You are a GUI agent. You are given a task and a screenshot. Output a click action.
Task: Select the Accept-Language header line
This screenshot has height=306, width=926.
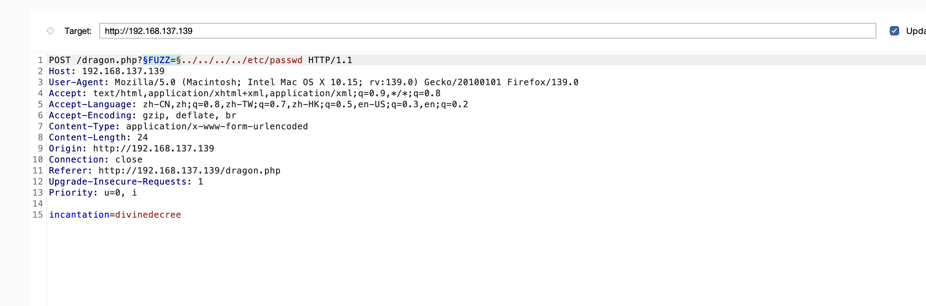coord(258,104)
